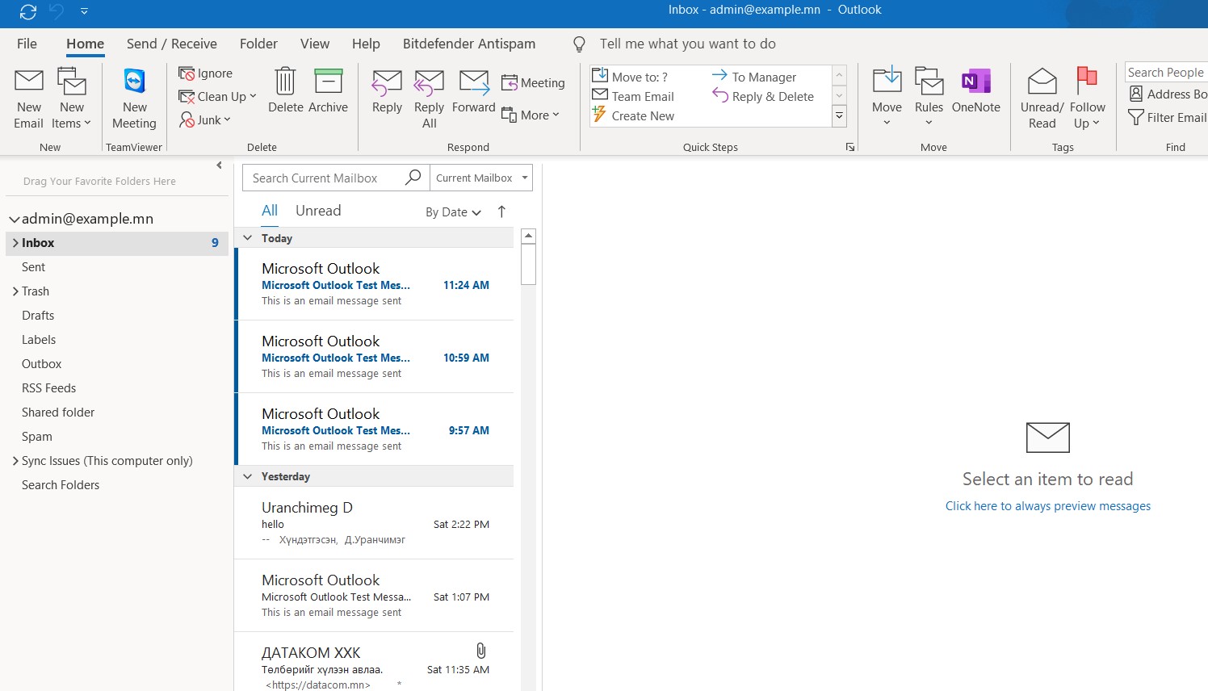1208x691 pixels.
Task: Expand the Sync Issues folder
Action: [x=15, y=461]
